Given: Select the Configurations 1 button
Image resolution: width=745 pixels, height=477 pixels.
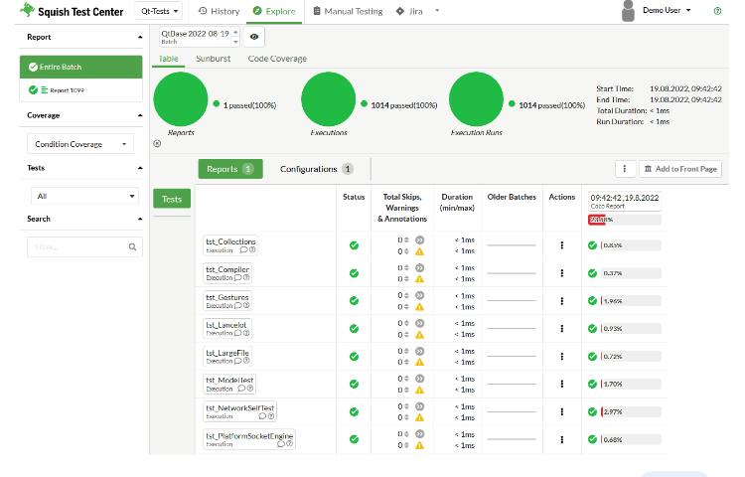Looking at the screenshot, I should tap(317, 169).
